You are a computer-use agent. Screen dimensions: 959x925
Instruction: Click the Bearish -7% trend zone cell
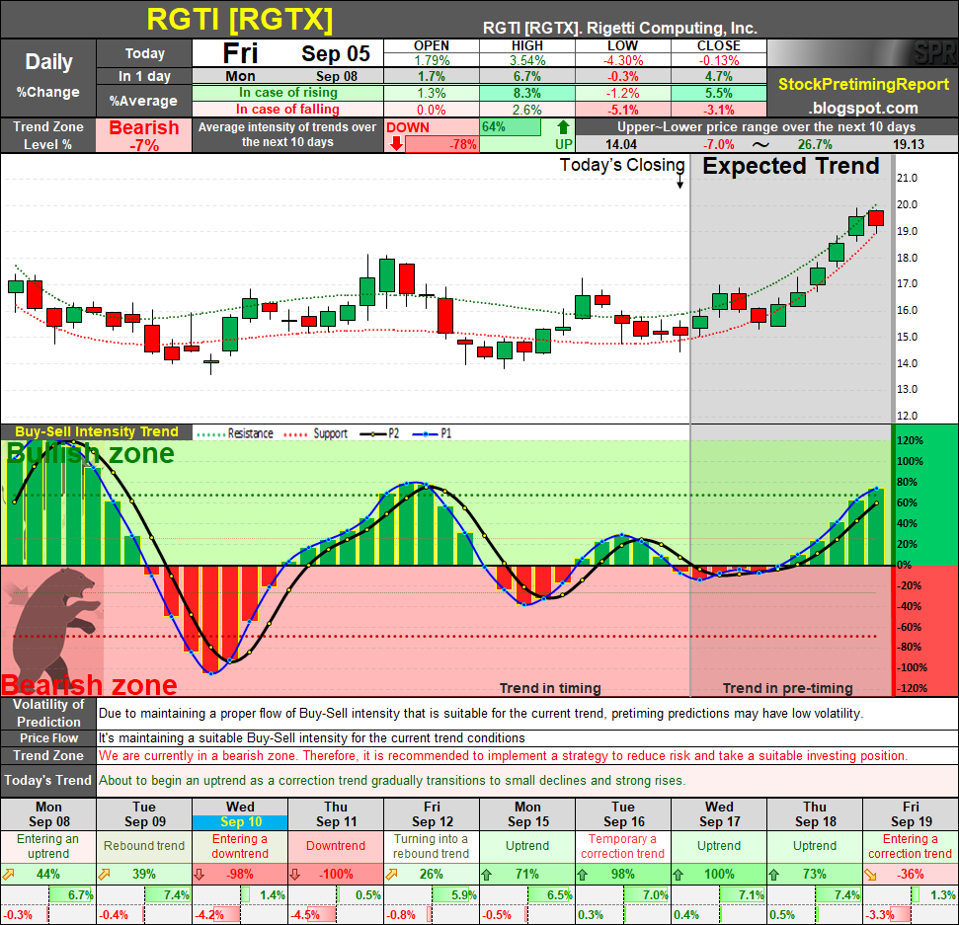tap(144, 135)
